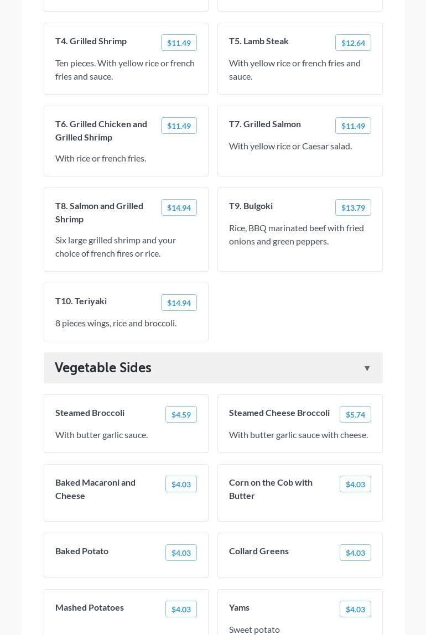426x635 pixels.
Task: Choose the $14.94 Salmon and Grilled Shrimp price
Action: (x=179, y=208)
